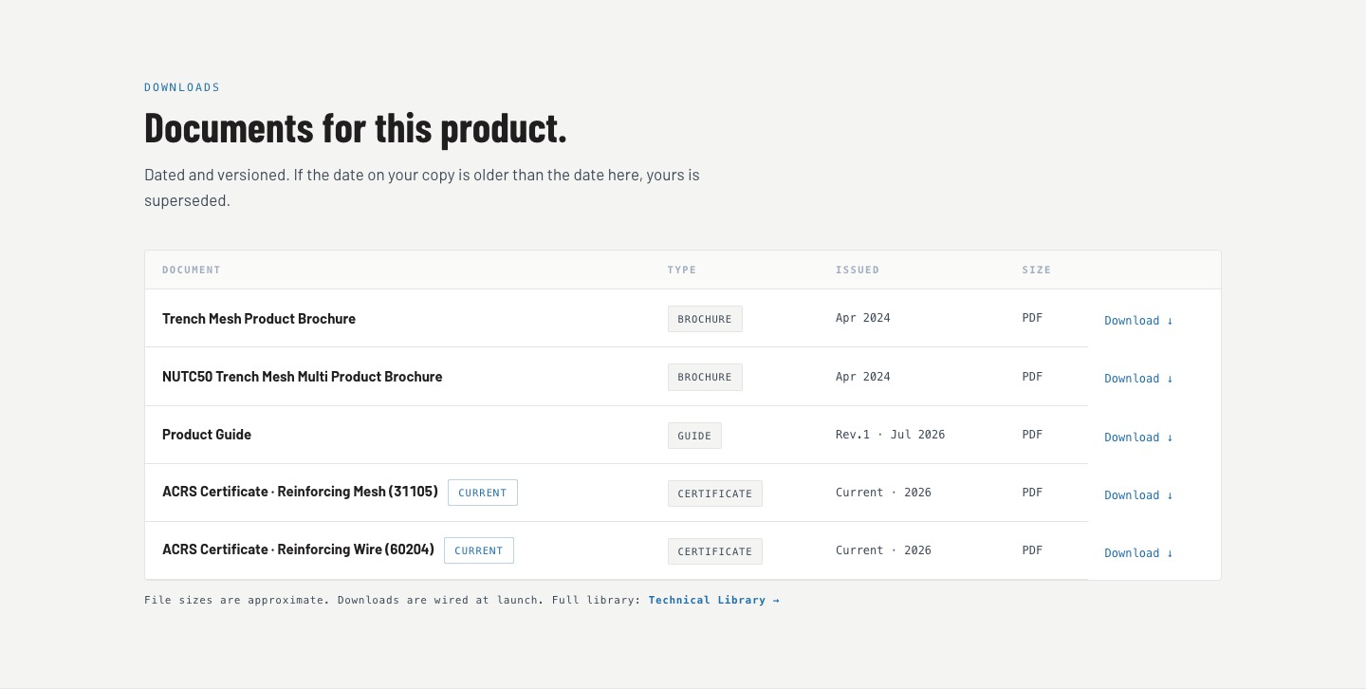
Task: Click the TYPE column header
Action: click(682, 270)
